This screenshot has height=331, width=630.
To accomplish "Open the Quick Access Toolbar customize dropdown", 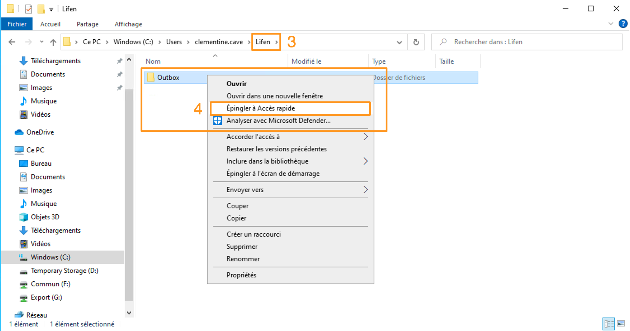I will tap(51, 9).
